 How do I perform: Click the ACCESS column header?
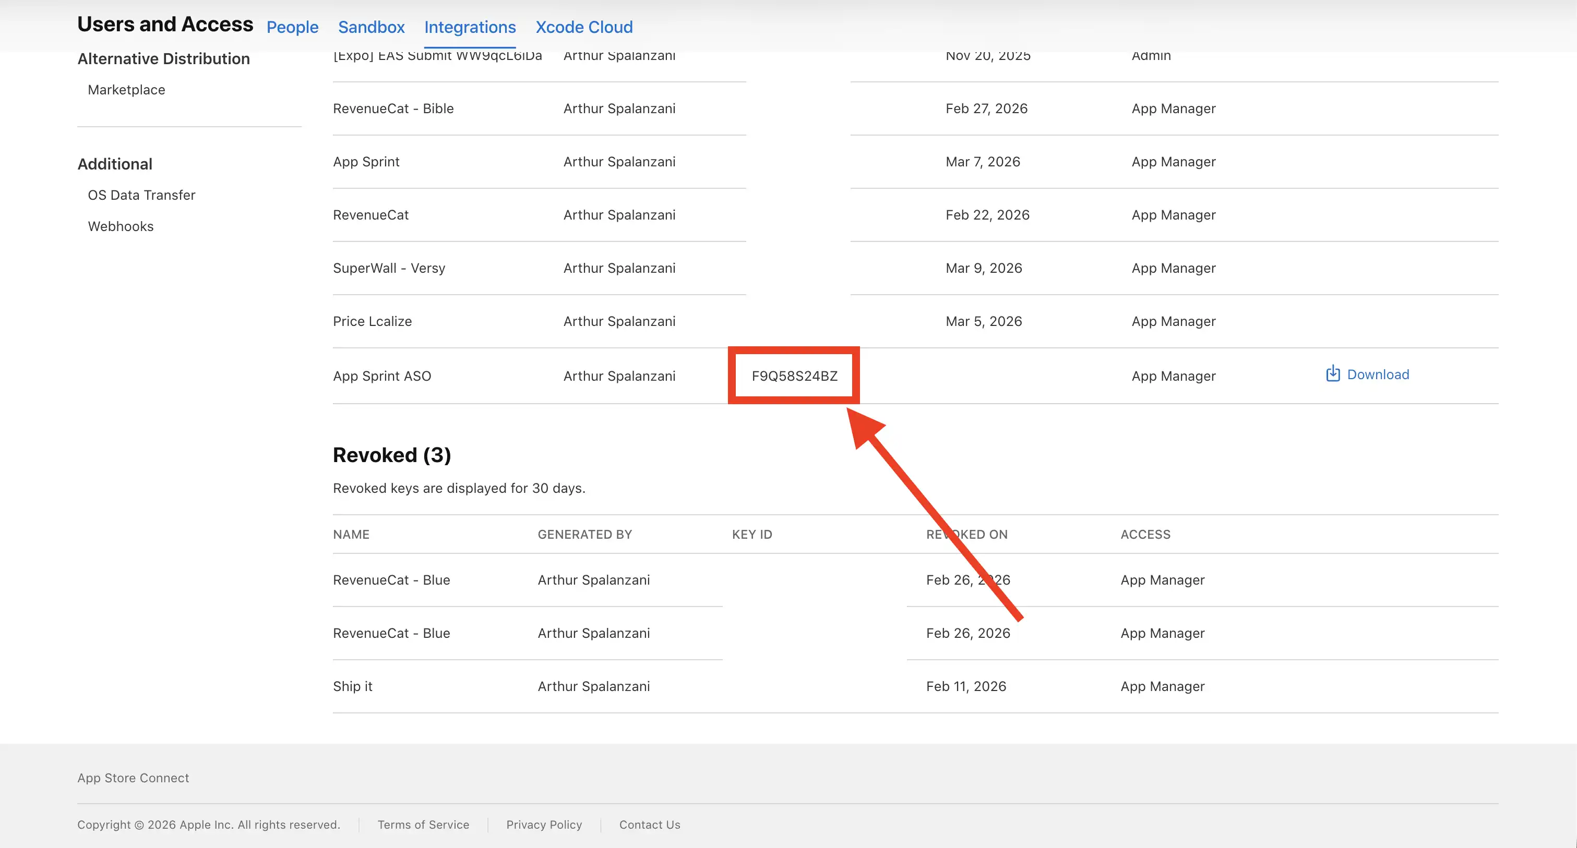(1145, 535)
